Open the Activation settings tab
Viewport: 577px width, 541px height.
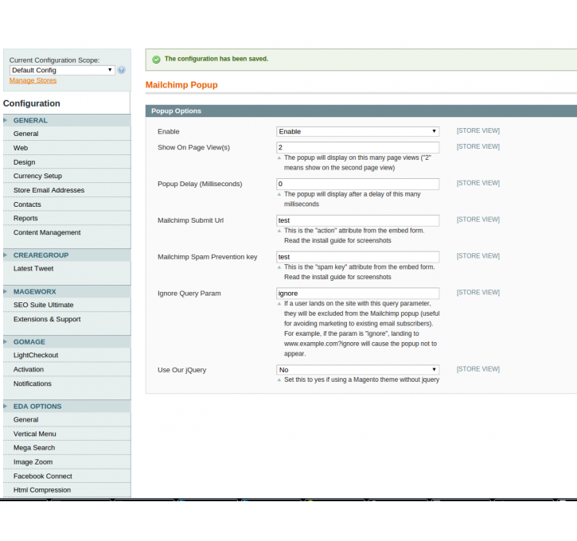coord(67,369)
